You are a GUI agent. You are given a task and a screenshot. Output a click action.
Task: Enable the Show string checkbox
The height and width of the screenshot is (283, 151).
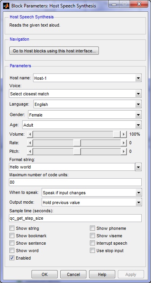[x=12, y=228]
